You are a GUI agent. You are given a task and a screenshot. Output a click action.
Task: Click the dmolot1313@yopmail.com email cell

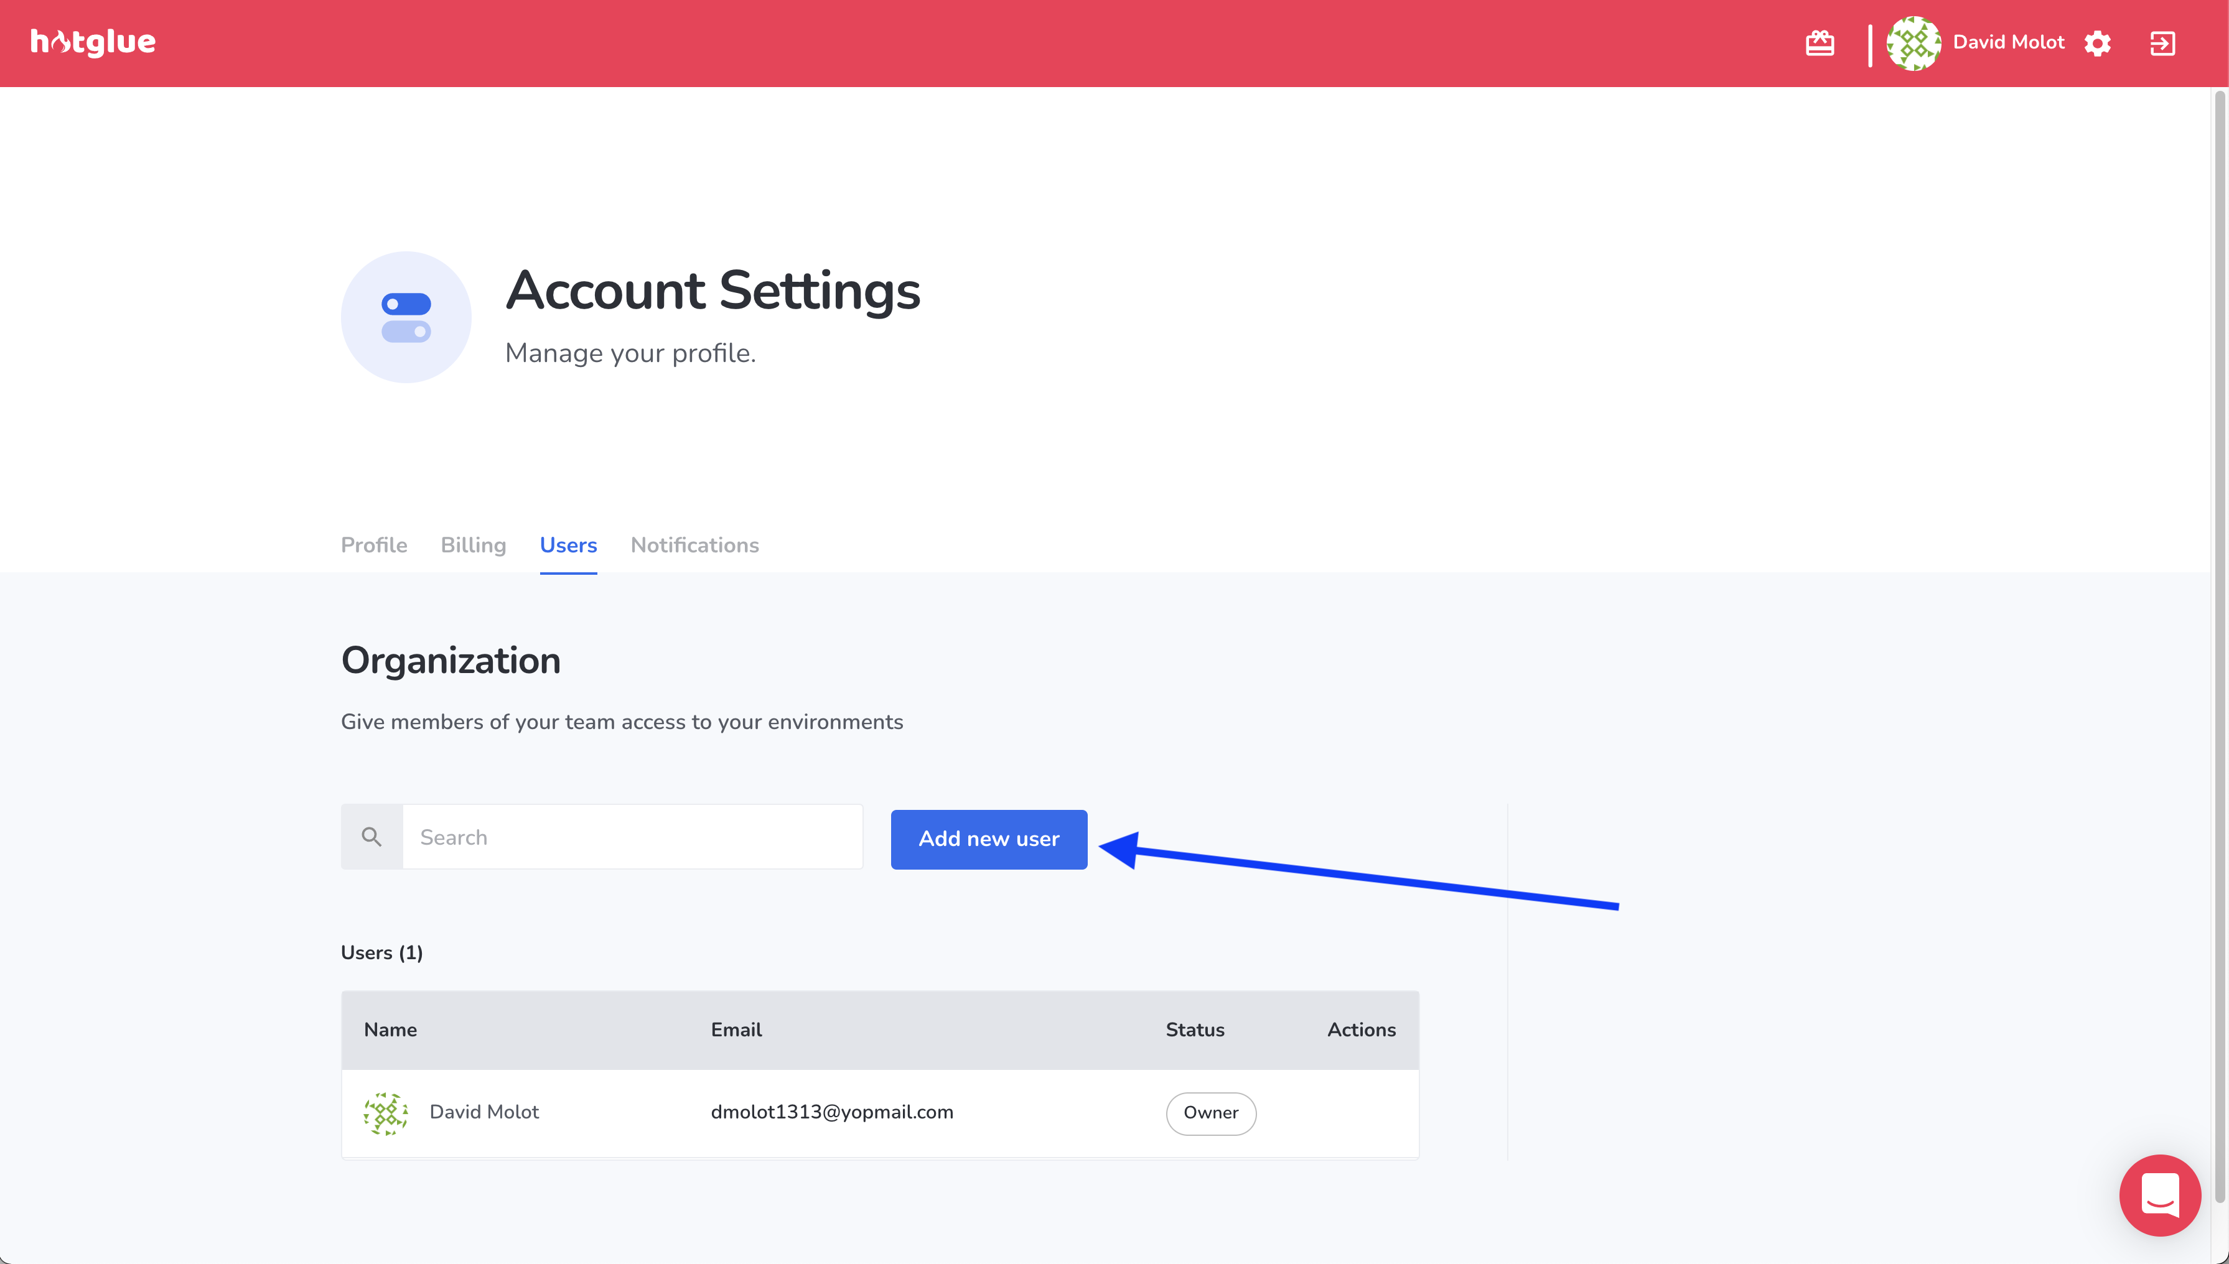tap(832, 1112)
